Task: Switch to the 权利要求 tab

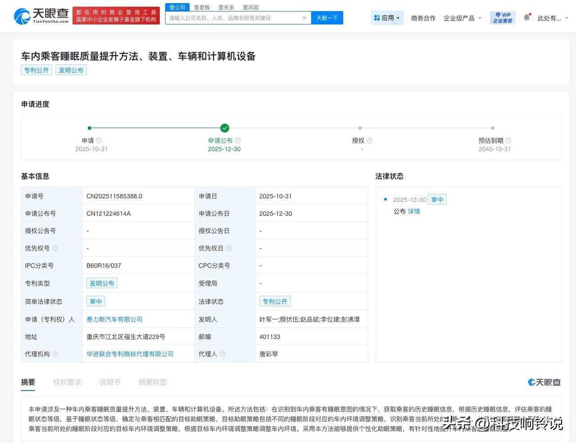Action: pyautogui.click(x=67, y=382)
